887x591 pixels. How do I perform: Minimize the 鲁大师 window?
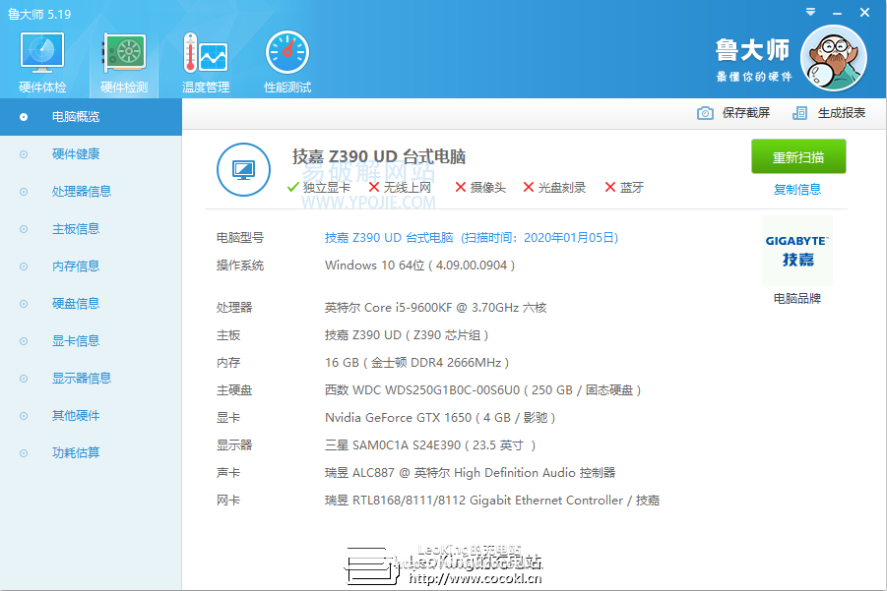pyautogui.click(x=837, y=13)
